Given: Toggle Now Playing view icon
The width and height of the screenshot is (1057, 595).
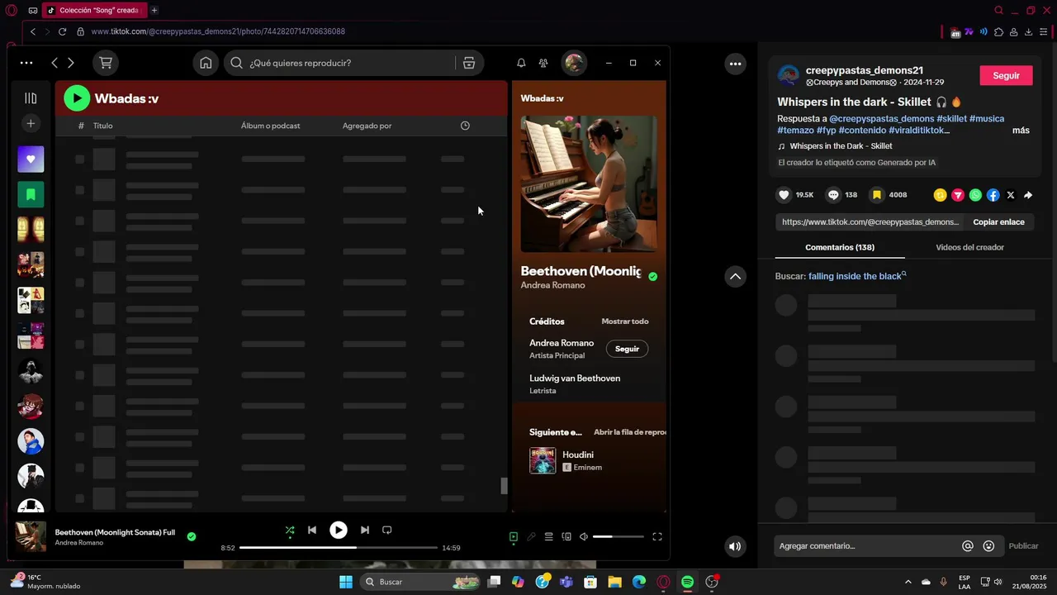Looking at the screenshot, I should pos(514,537).
